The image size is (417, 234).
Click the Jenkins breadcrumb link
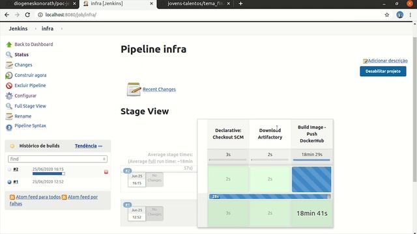pyautogui.click(x=18, y=29)
